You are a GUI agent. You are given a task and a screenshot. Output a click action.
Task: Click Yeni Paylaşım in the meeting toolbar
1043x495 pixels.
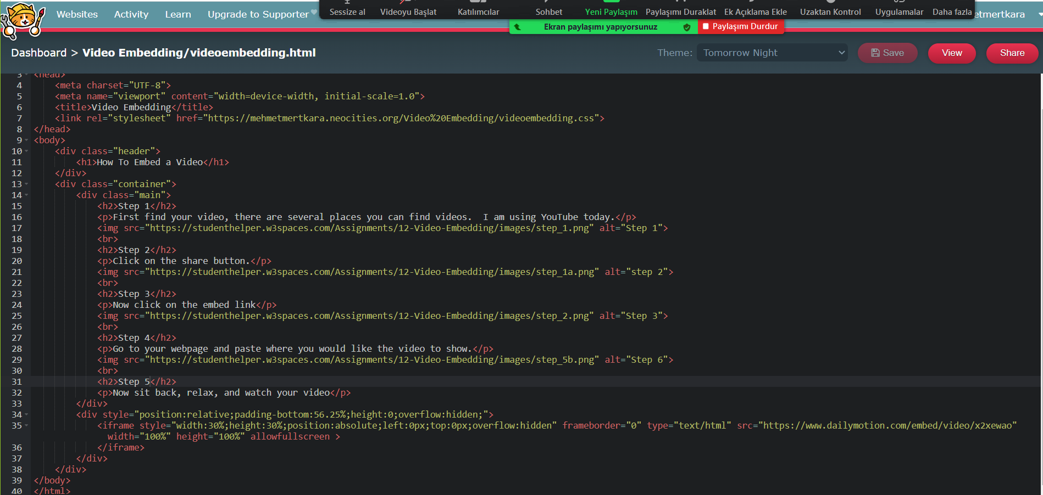(611, 12)
